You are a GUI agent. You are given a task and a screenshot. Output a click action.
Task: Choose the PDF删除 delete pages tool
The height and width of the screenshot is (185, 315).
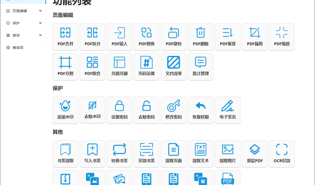(200, 37)
